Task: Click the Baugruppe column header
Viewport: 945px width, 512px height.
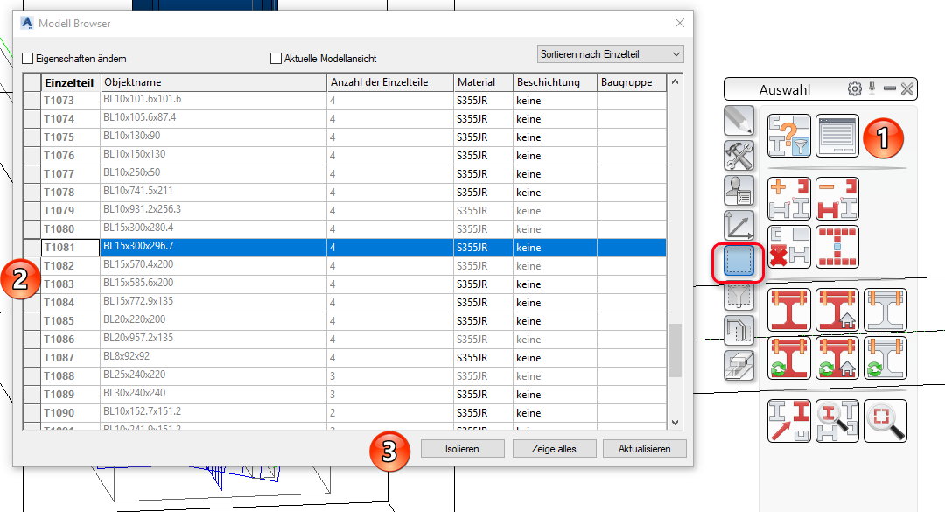Action: (632, 82)
